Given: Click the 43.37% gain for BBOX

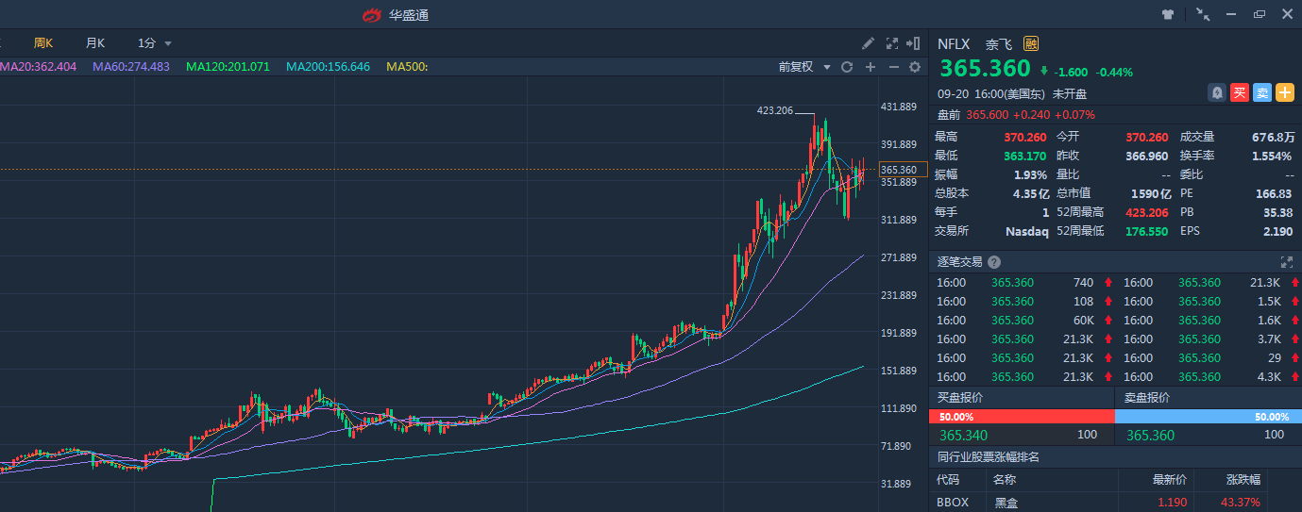Looking at the screenshot, I should (x=1241, y=503).
